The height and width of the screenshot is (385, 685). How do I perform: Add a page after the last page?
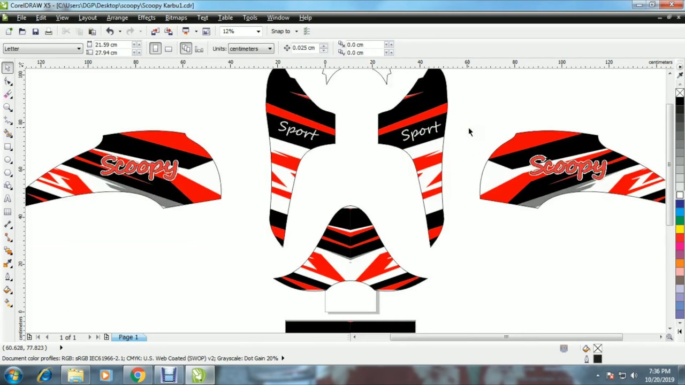coord(106,337)
